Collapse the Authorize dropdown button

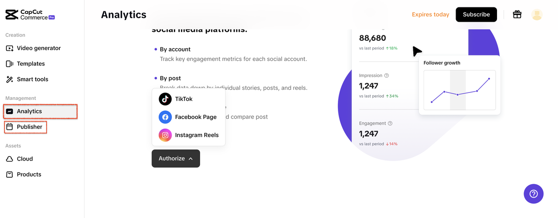coord(176,159)
